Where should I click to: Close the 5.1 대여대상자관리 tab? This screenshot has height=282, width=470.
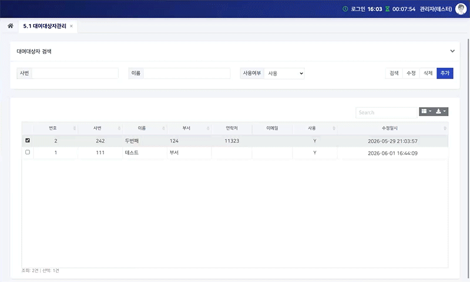(71, 26)
